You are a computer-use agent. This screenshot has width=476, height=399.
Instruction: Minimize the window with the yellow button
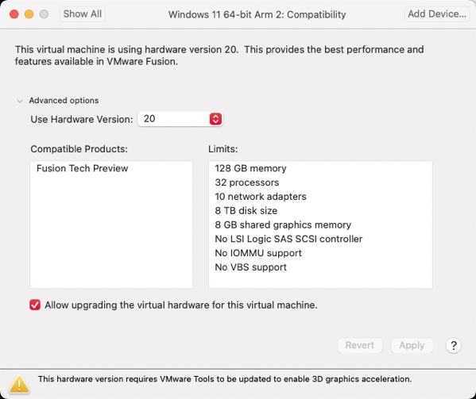pyautogui.click(x=29, y=14)
